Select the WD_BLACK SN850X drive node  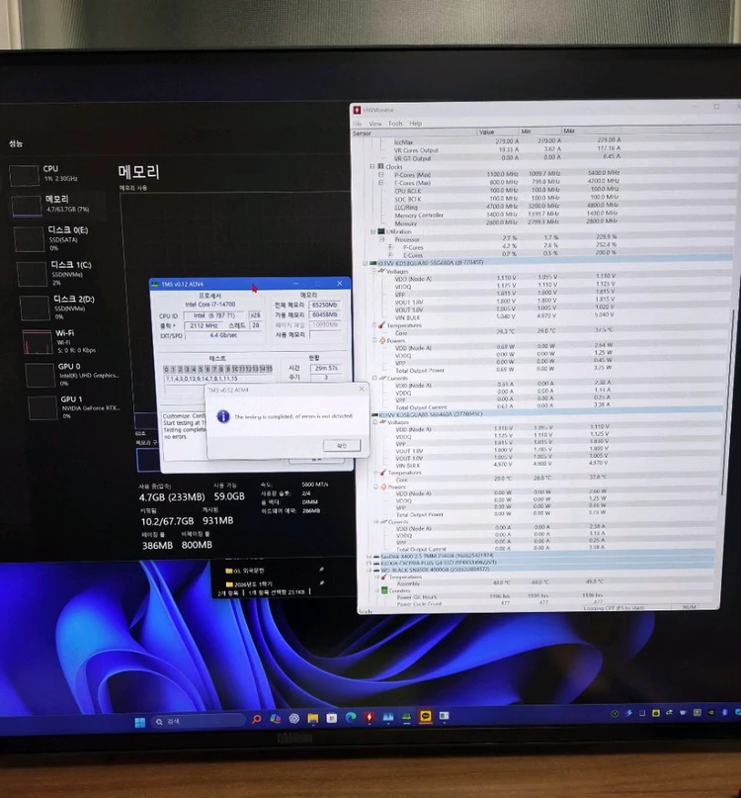coord(435,569)
